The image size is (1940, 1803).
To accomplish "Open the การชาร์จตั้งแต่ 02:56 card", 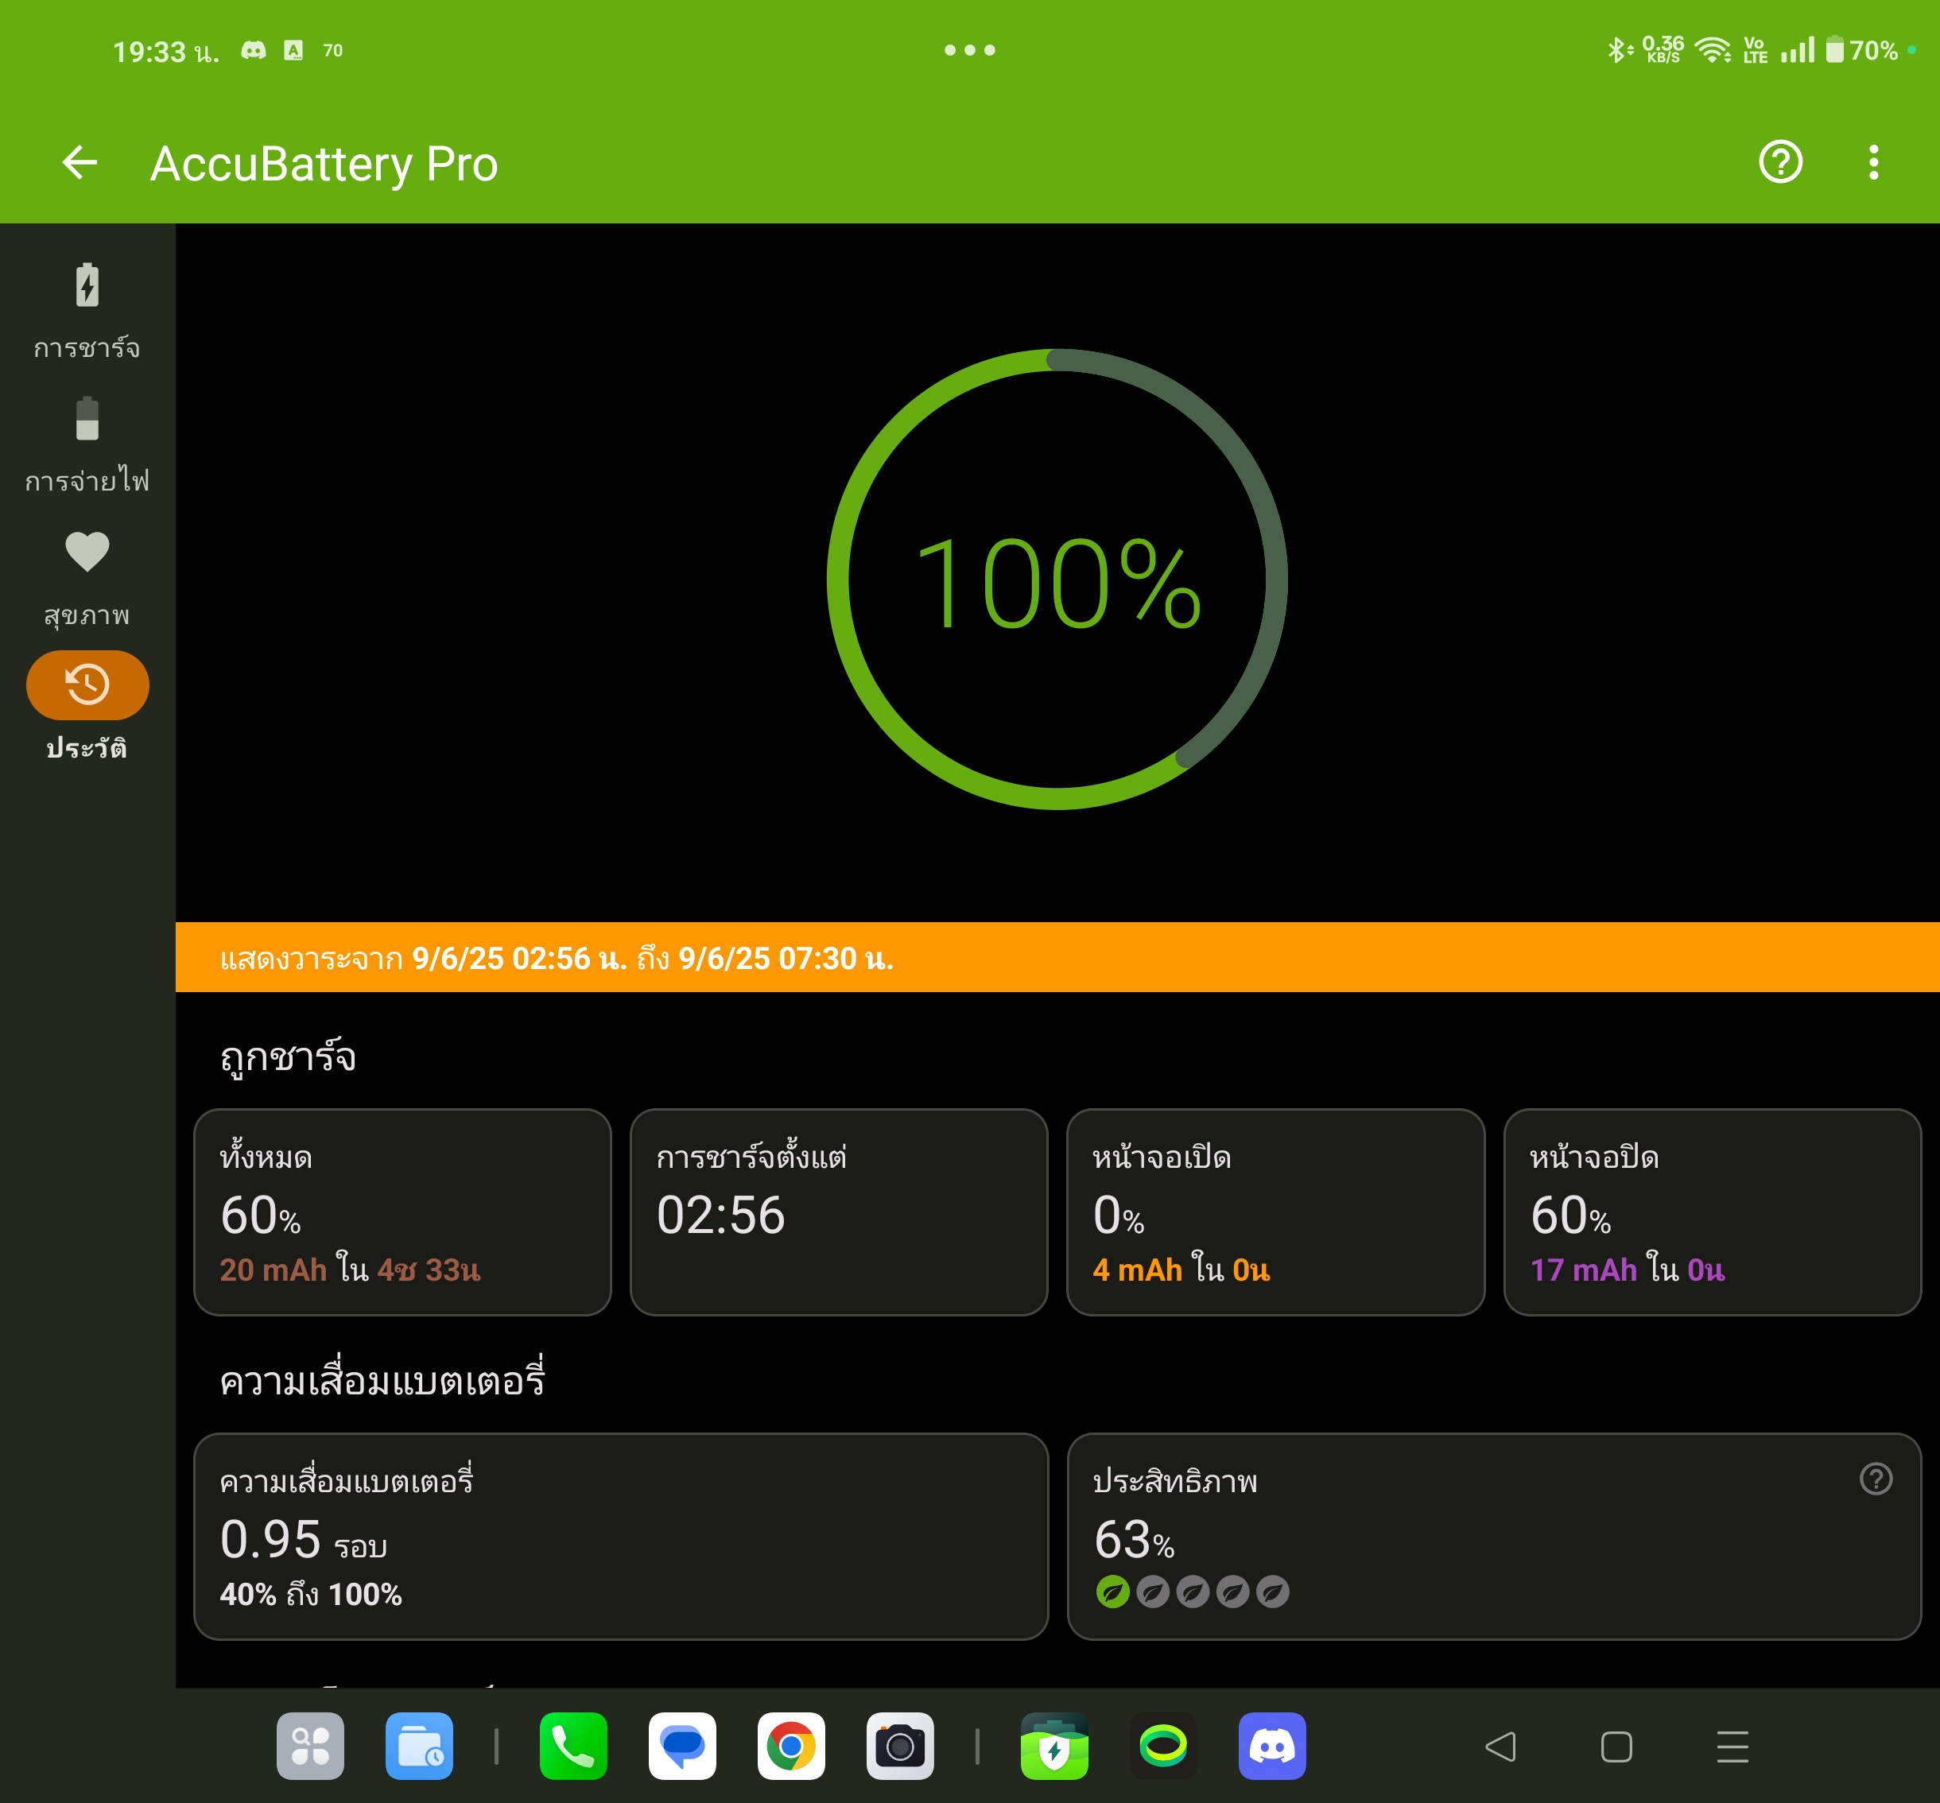I will click(x=840, y=1212).
